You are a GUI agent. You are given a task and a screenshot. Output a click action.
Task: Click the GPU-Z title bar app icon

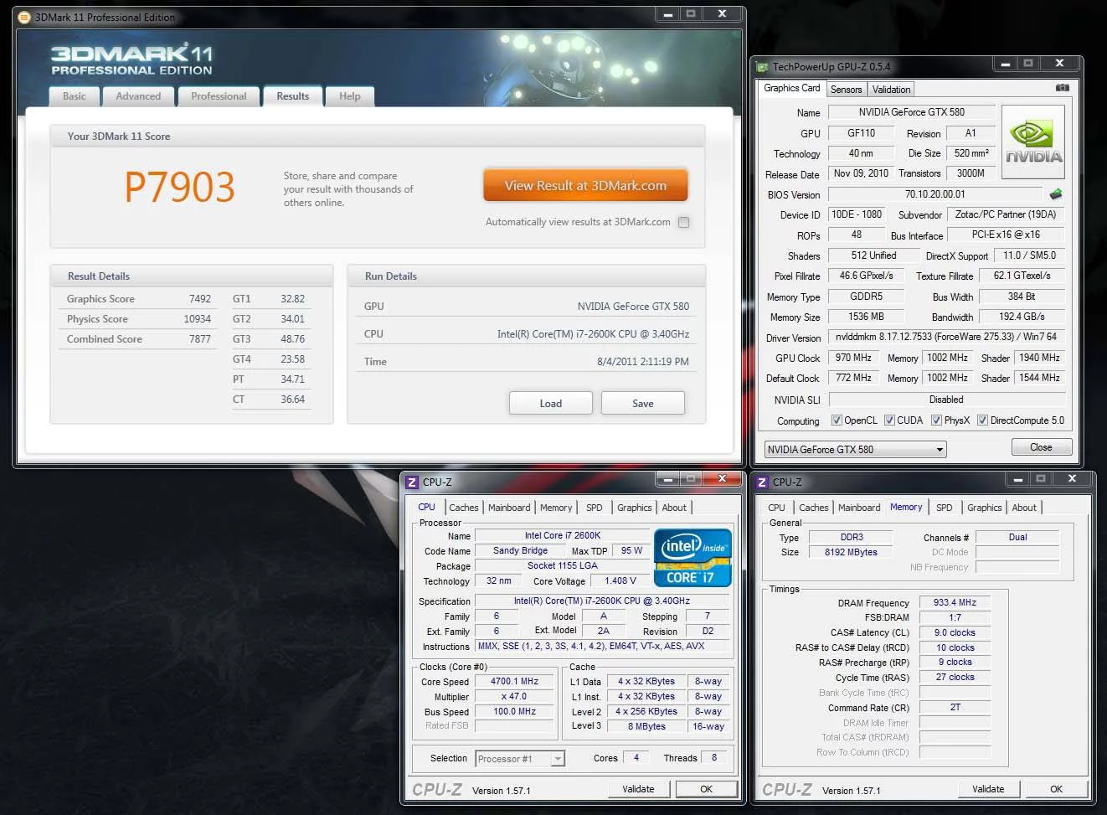762,67
